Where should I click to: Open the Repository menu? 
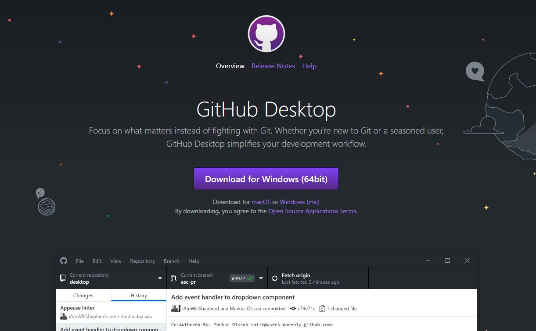coord(142,261)
